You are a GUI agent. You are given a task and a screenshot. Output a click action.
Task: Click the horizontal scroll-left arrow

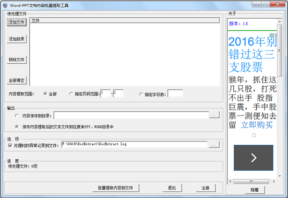pos(230,182)
